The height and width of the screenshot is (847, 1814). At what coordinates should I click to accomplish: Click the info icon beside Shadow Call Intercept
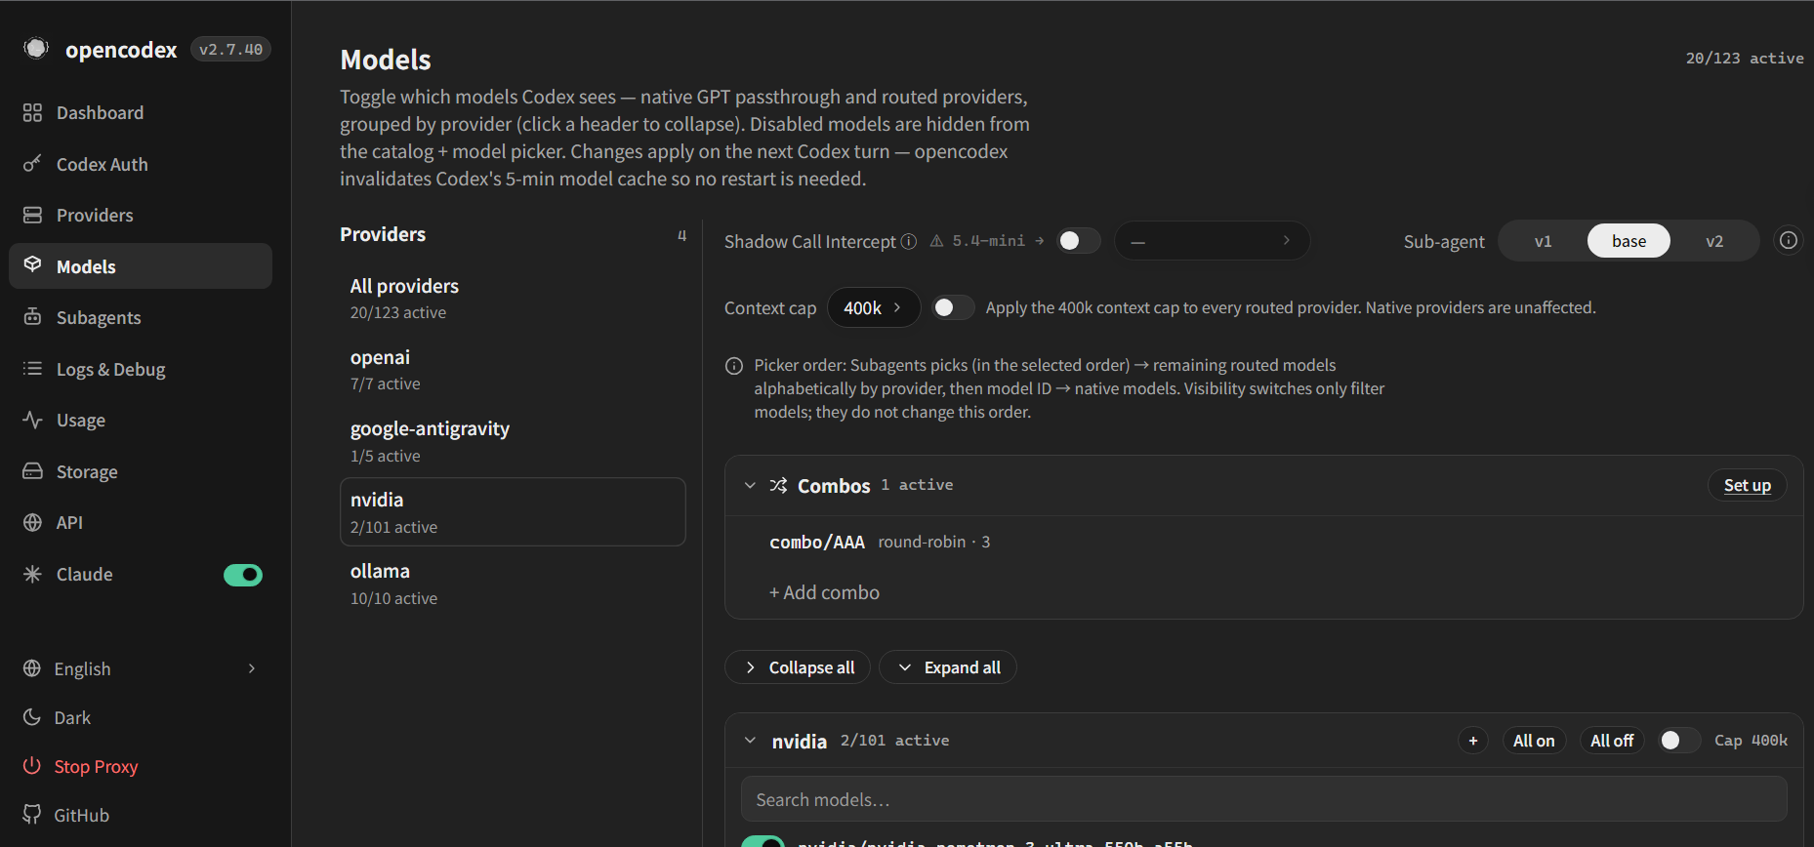tap(909, 241)
